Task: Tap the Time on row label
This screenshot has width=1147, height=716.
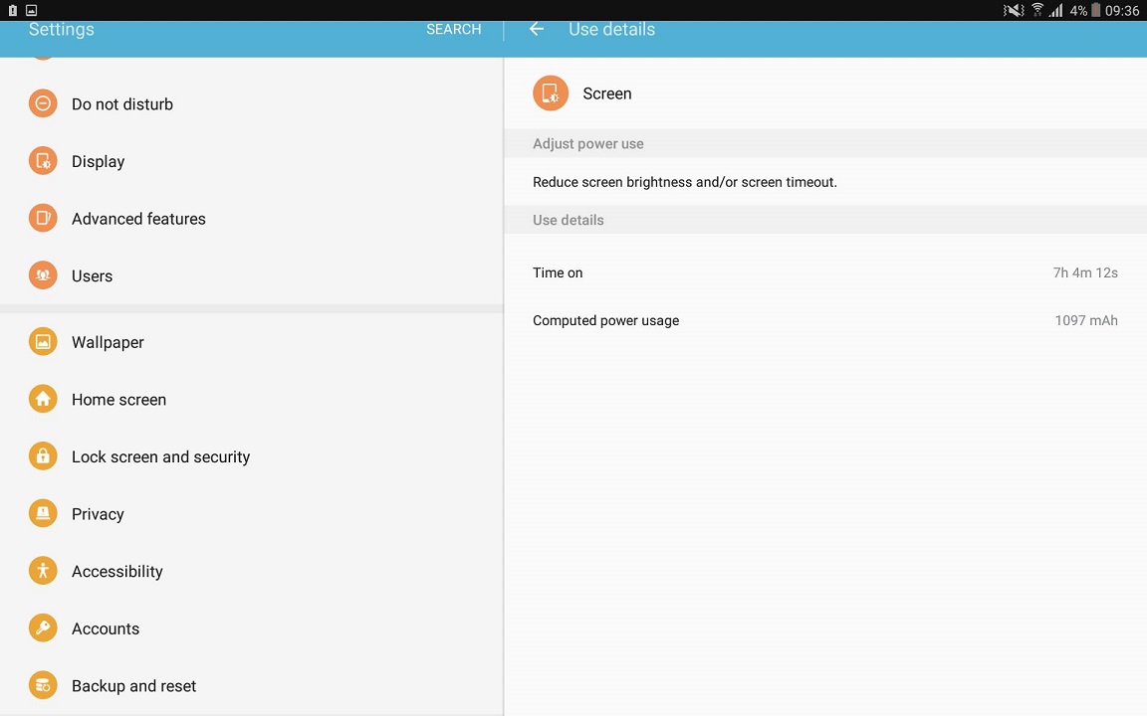Action: click(x=558, y=272)
